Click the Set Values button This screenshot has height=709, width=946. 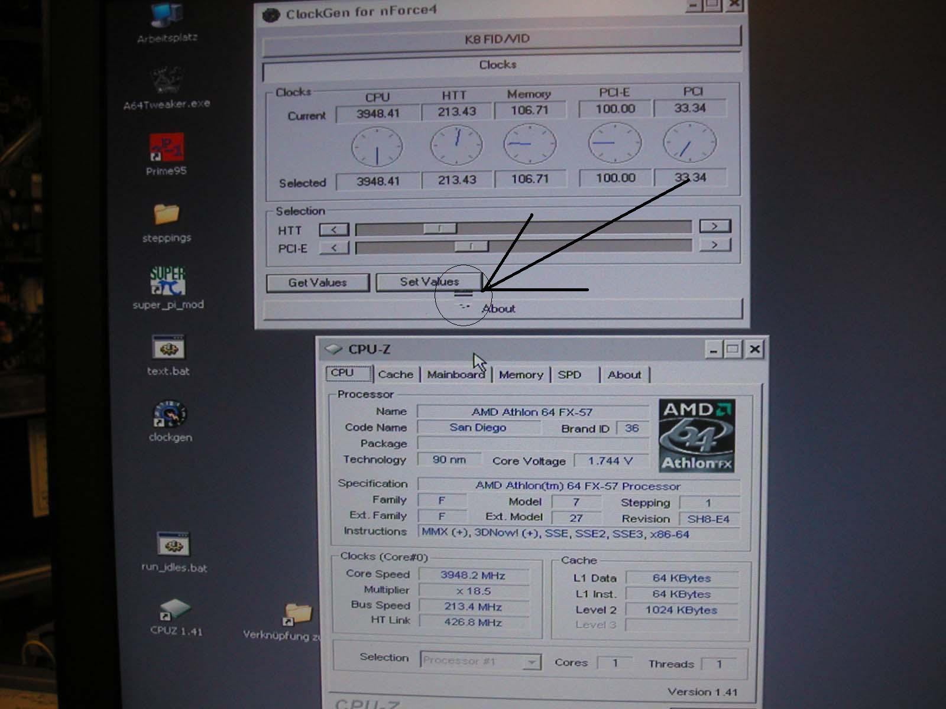click(x=429, y=282)
